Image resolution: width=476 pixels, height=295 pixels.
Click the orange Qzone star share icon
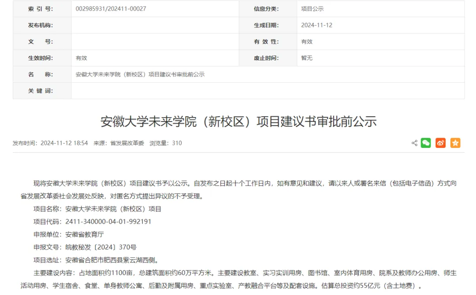(x=455, y=143)
